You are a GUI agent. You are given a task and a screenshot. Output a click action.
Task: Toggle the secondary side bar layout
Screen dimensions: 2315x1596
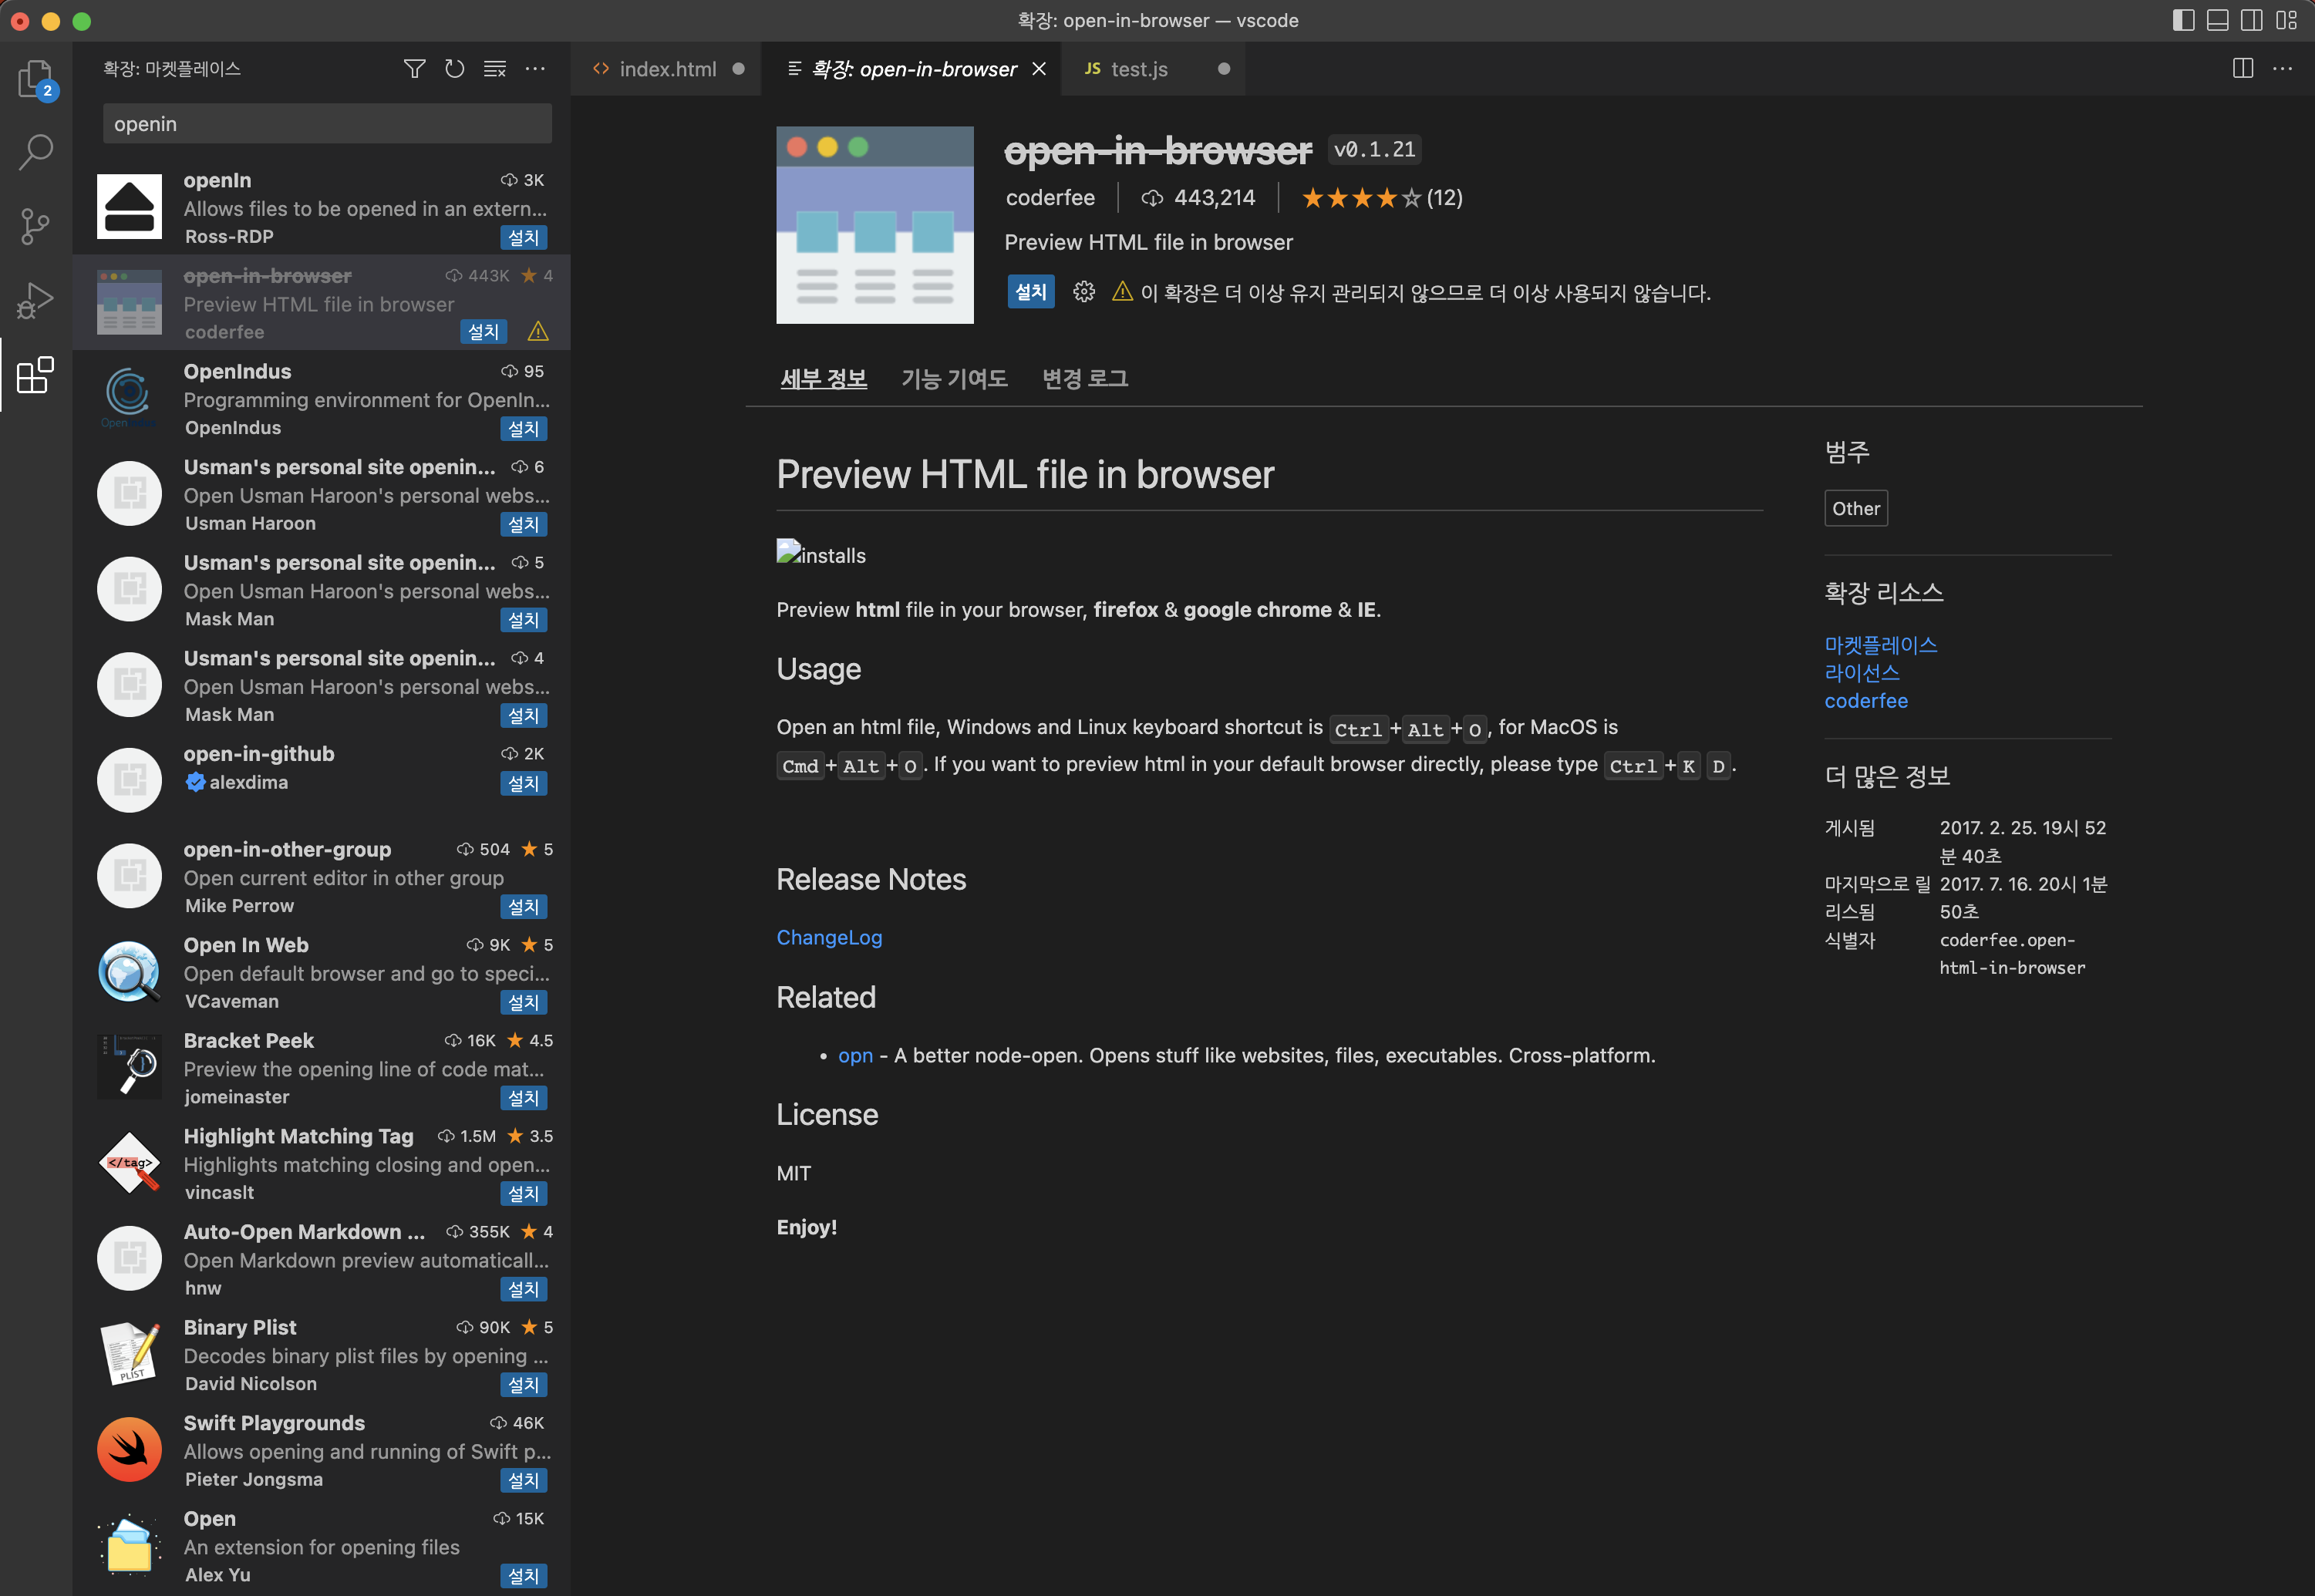[x=2251, y=20]
